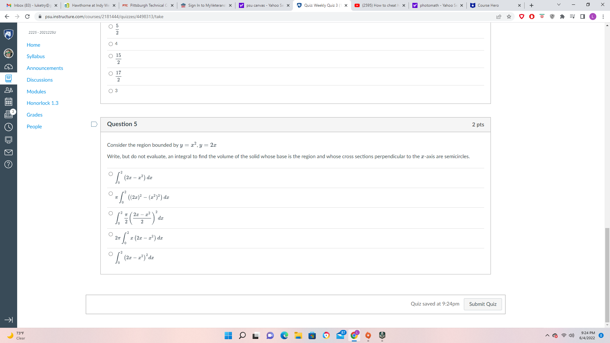
Task: Collapse the course navigation with the bottom arrow
Action: pos(9,320)
